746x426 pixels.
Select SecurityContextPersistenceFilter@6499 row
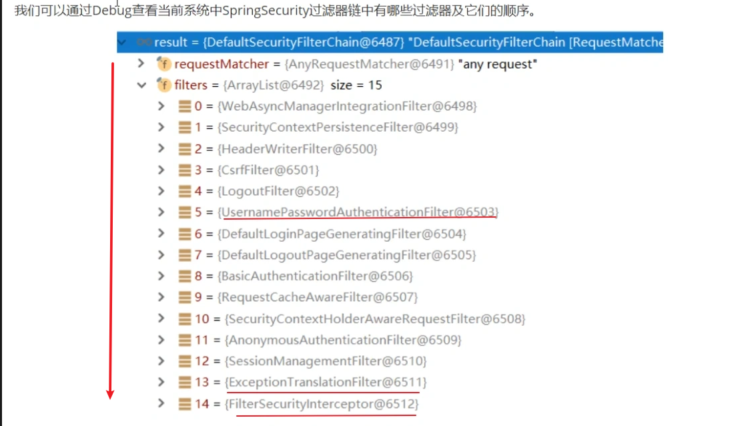pyautogui.click(x=338, y=128)
